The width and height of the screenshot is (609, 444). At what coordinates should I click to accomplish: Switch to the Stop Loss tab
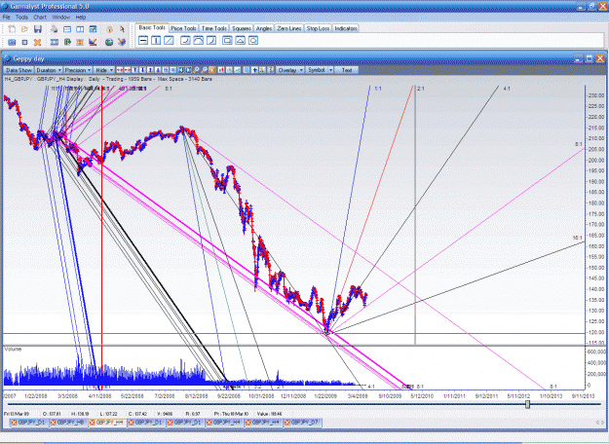(318, 28)
